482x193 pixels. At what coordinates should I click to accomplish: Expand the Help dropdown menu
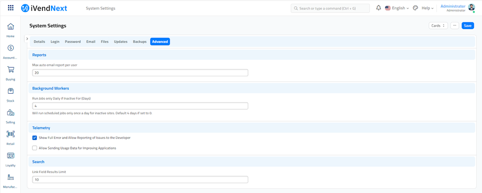pyautogui.click(x=427, y=8)
